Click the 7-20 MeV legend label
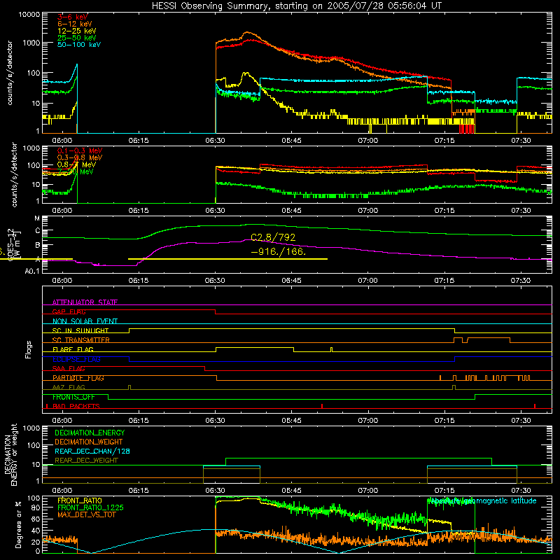The image size is (560, 560). [x=76, y=171]
